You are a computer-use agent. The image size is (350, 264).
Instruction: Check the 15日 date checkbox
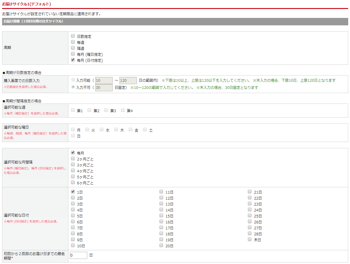tap(161, 216)
